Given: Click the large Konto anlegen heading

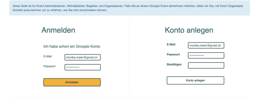Looking at the screenshot, I should [189, 30].
